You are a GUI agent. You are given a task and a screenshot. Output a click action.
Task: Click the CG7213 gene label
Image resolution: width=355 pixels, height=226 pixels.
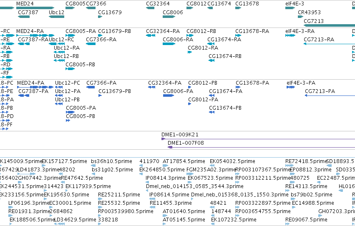point(314,21)
